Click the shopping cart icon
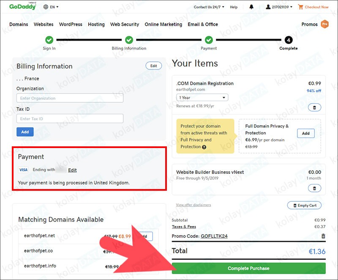The image size is (338, 280). point(300,7)
